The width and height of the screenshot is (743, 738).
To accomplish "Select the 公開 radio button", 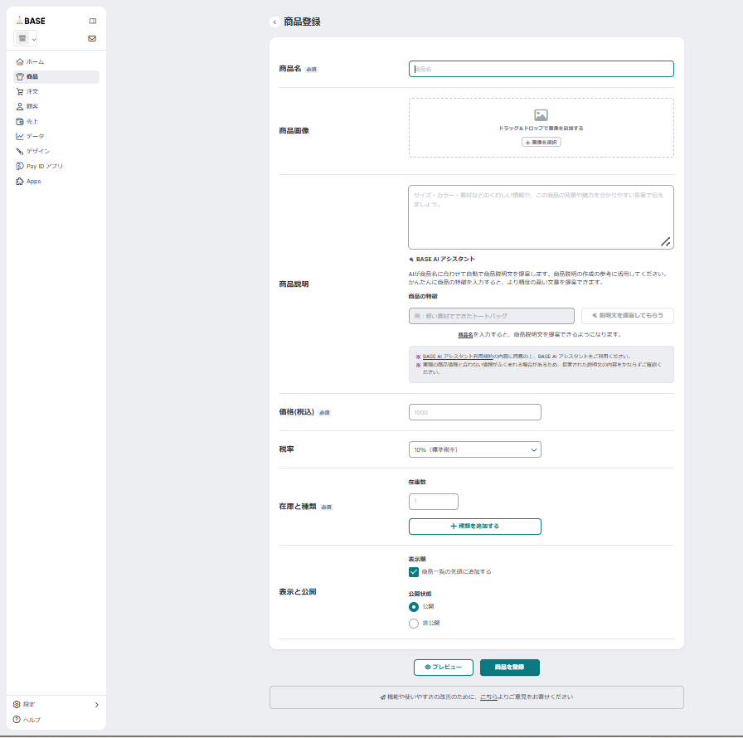I will (414, 607).
